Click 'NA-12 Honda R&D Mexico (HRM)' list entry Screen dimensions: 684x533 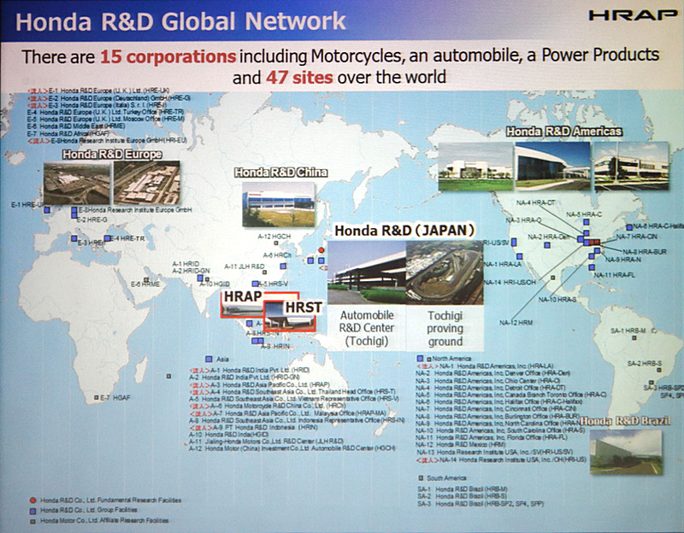[x=461, y=444]
